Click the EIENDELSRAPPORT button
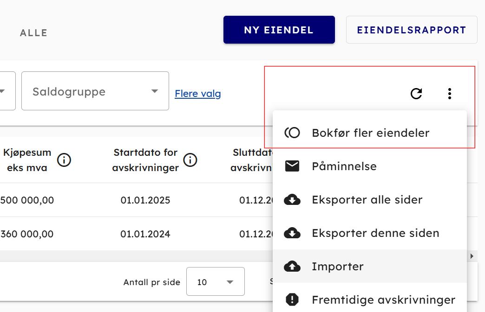This screenshot has height=312, width=485. coord(411,30)
